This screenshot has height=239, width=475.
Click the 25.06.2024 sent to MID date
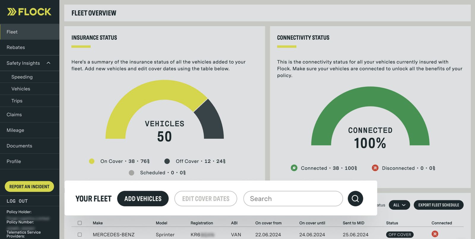coord(356,235)
